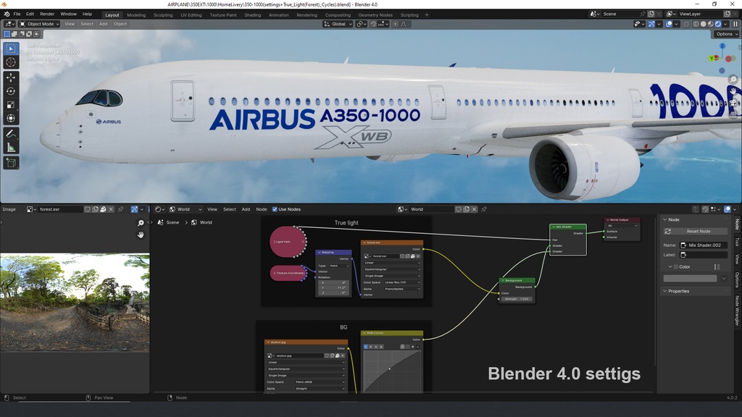The image size is (742, 417).
Task: Select the Scale tool
Action: click(11, 104)
